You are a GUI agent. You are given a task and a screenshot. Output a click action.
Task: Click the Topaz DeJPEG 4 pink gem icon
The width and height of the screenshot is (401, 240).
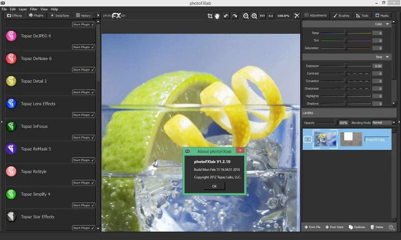(11, 36)
